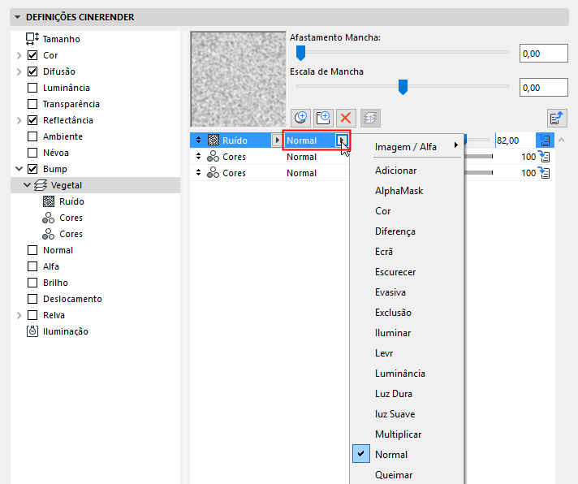Select Exclusão from the blend menu

(x=393, y=312)
